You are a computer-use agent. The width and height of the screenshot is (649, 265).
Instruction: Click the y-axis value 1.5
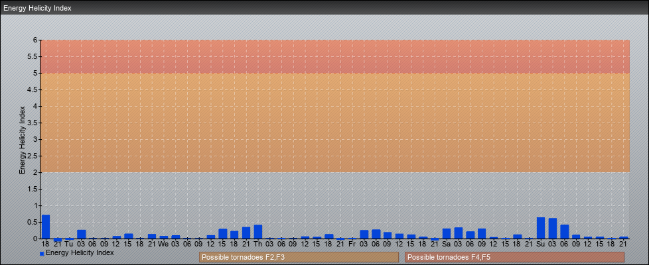(33, 189)
